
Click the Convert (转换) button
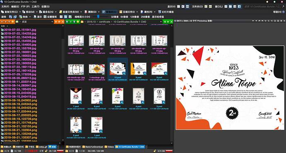pyautogui.click(x=24, y=17)
